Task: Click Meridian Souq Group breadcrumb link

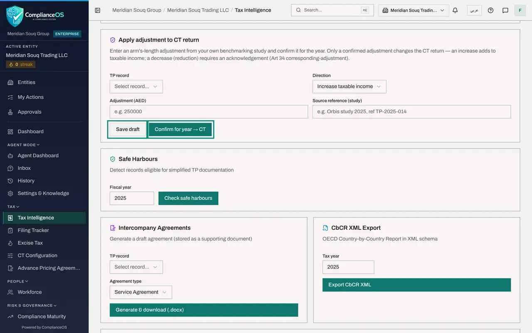Action: [x=137, y=10]
